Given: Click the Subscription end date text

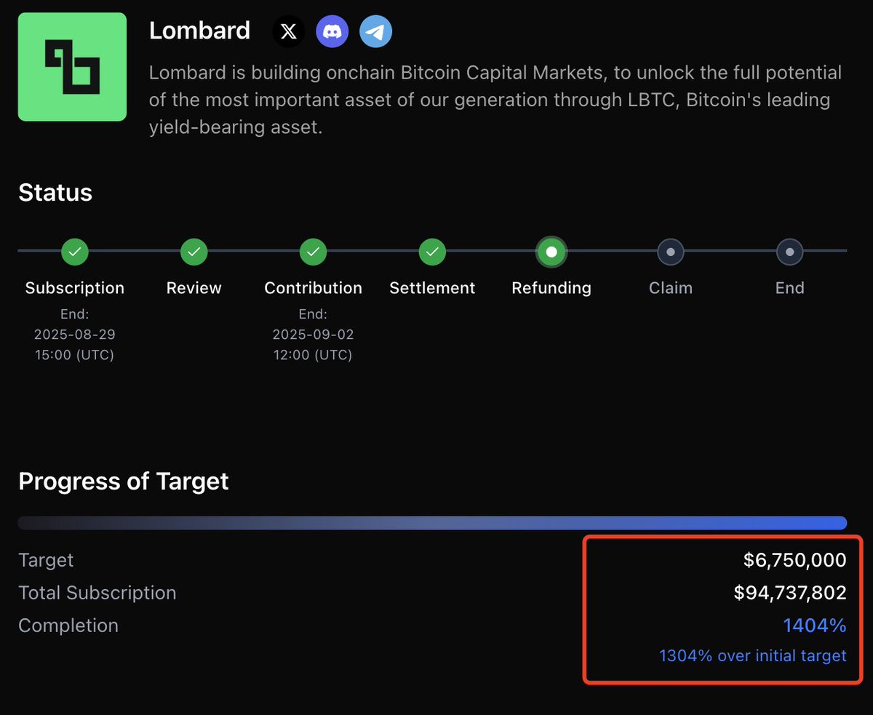Looking at the screenshot, I should point(75,335).
